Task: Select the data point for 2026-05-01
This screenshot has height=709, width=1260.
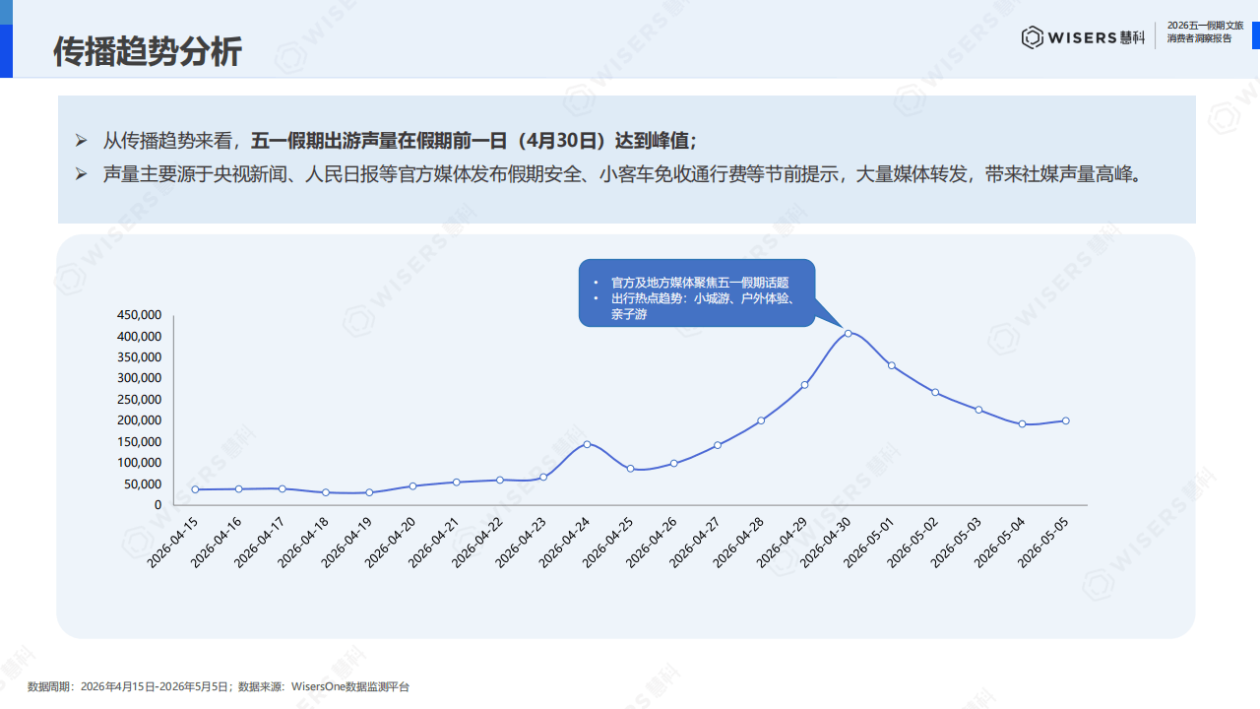Action: 892,365
